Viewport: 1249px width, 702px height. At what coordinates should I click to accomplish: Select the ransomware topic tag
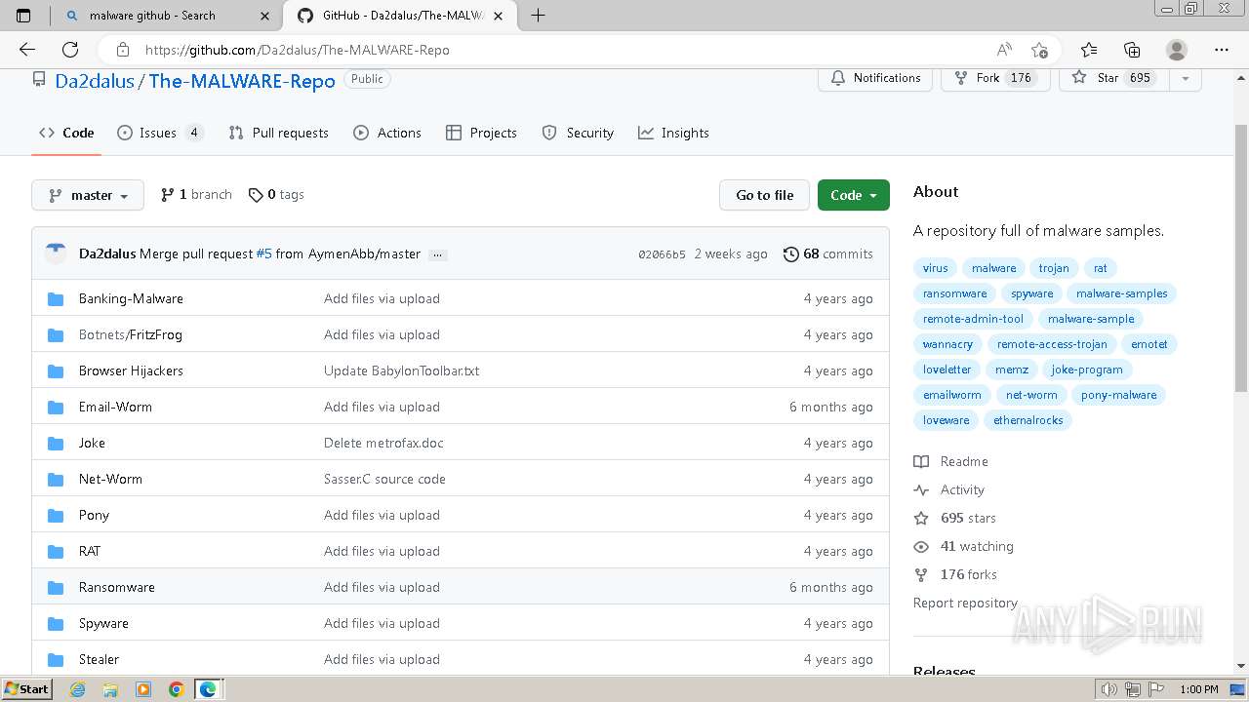click(954, 293)
